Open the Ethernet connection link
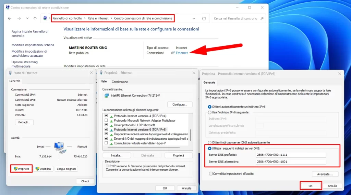The height and width of the screenshot is (195, 351). point(182,53)
